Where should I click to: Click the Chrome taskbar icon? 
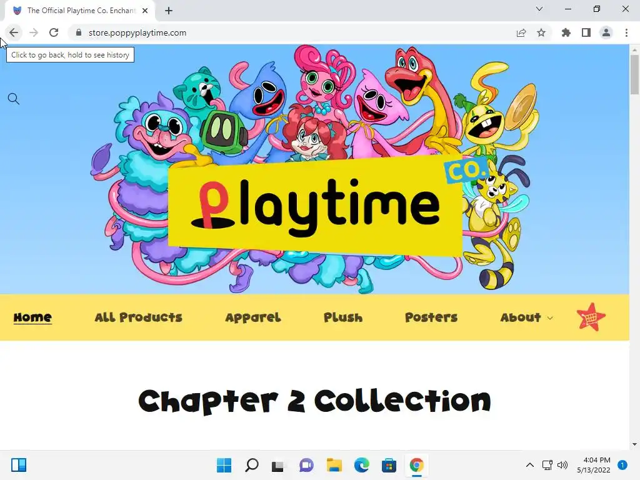(x=416, y=465)
